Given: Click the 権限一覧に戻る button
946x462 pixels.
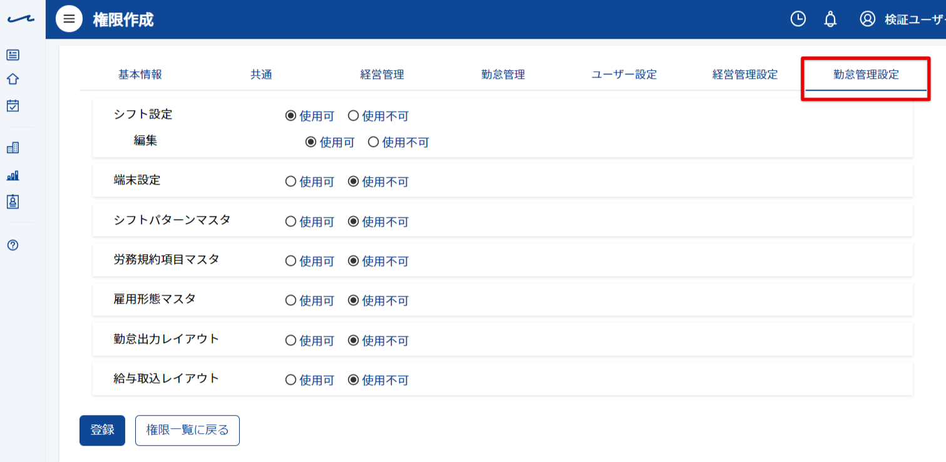Looking at the screenshot, I should pyautogui.click(x=187, y=430).
